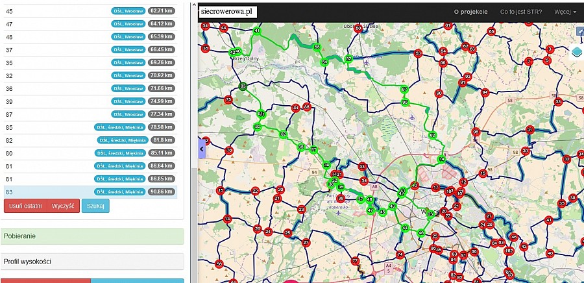
Task: Select red node 75 on map
Action: tap(228, 99)
